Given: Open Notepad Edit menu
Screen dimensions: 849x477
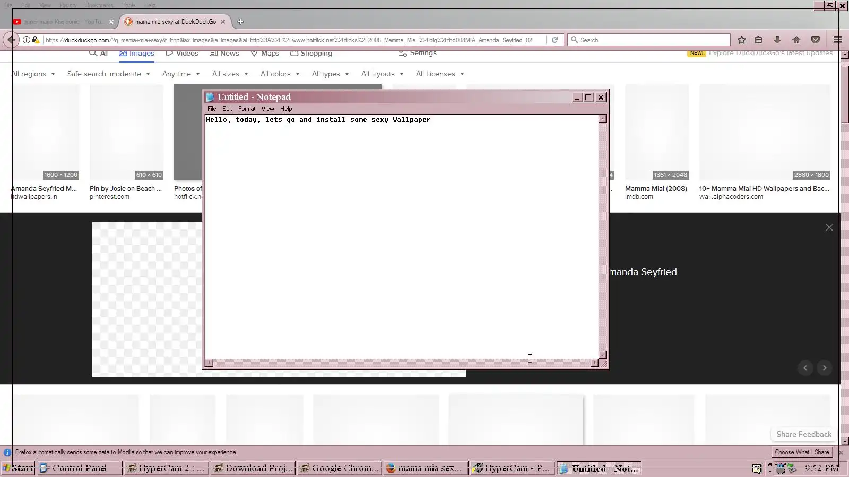Looking at the screenshot, I should click(x=227, y=109).
